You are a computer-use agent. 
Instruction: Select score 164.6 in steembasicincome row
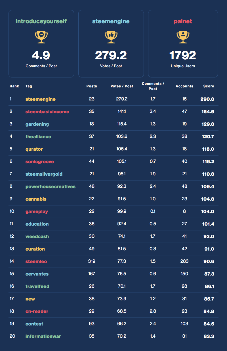pyautogui.click(x=208, y=112)
